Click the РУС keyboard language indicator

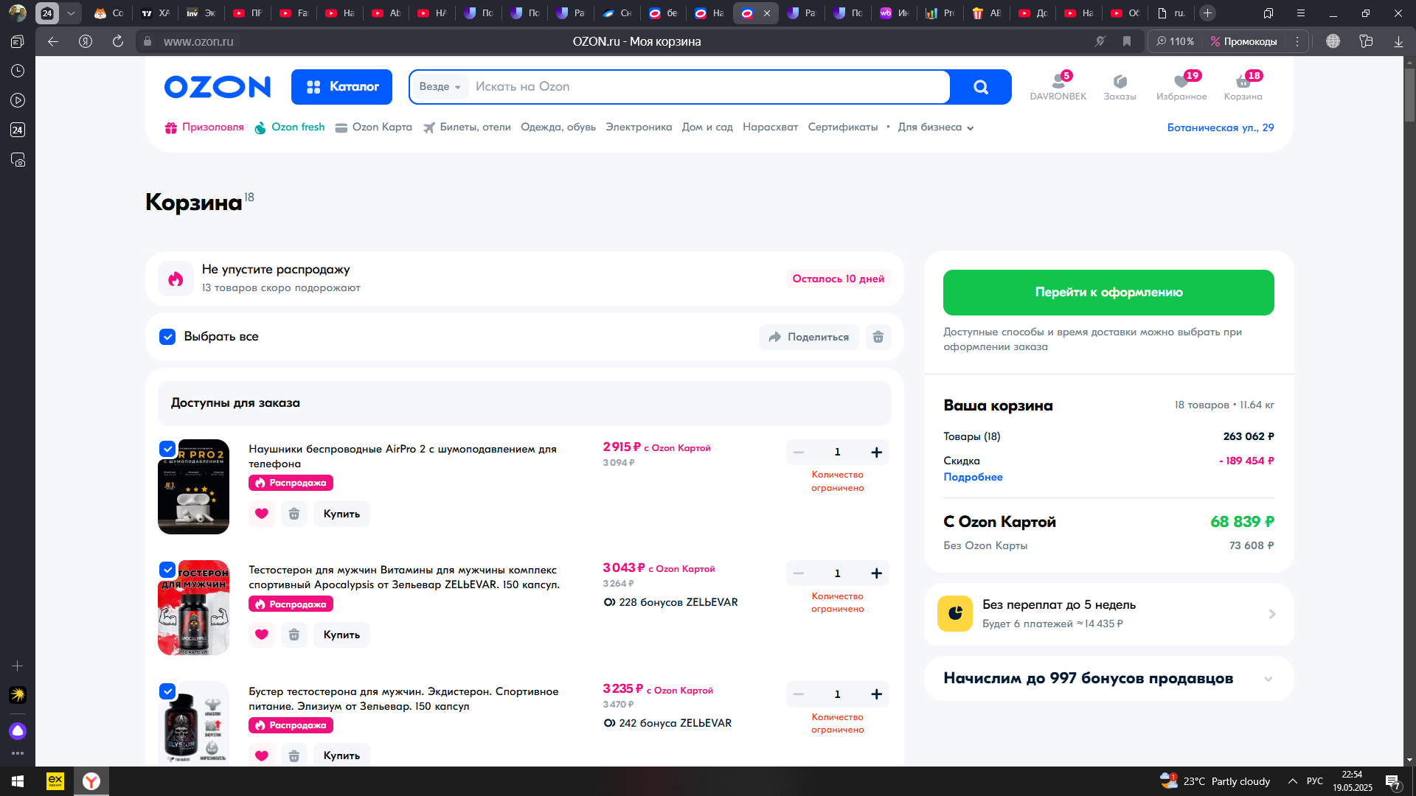[x=1315, y=781]
